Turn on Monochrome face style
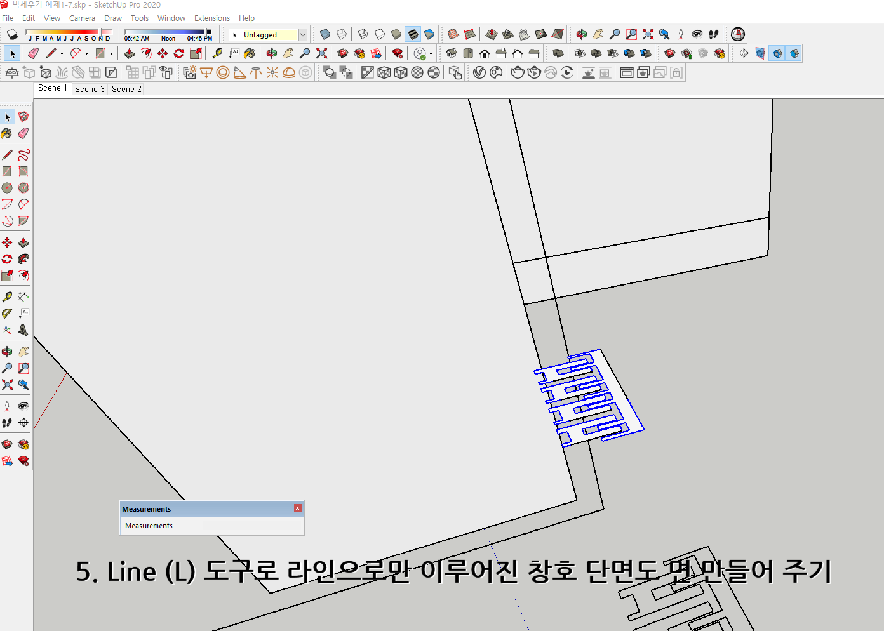The width and height of the screenshot is (884, 631). 429,34
